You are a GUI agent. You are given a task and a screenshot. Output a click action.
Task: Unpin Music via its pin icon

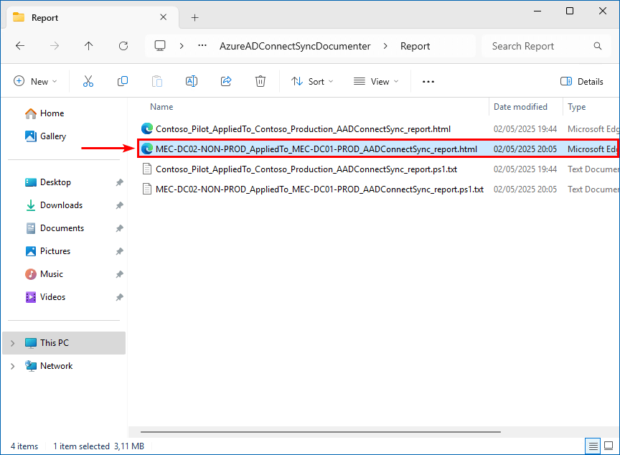(119, 274)
